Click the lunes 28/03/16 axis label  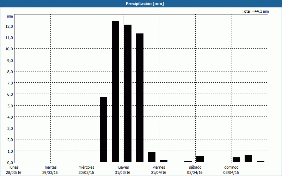pos(14,170)
